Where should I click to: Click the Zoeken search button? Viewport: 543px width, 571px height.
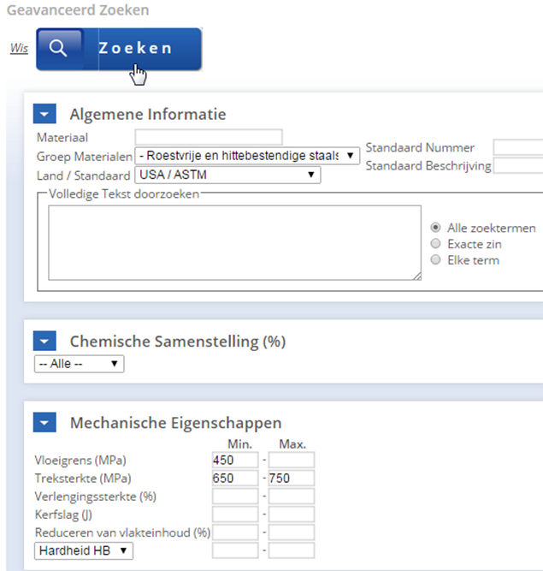(x=119, y=49)
